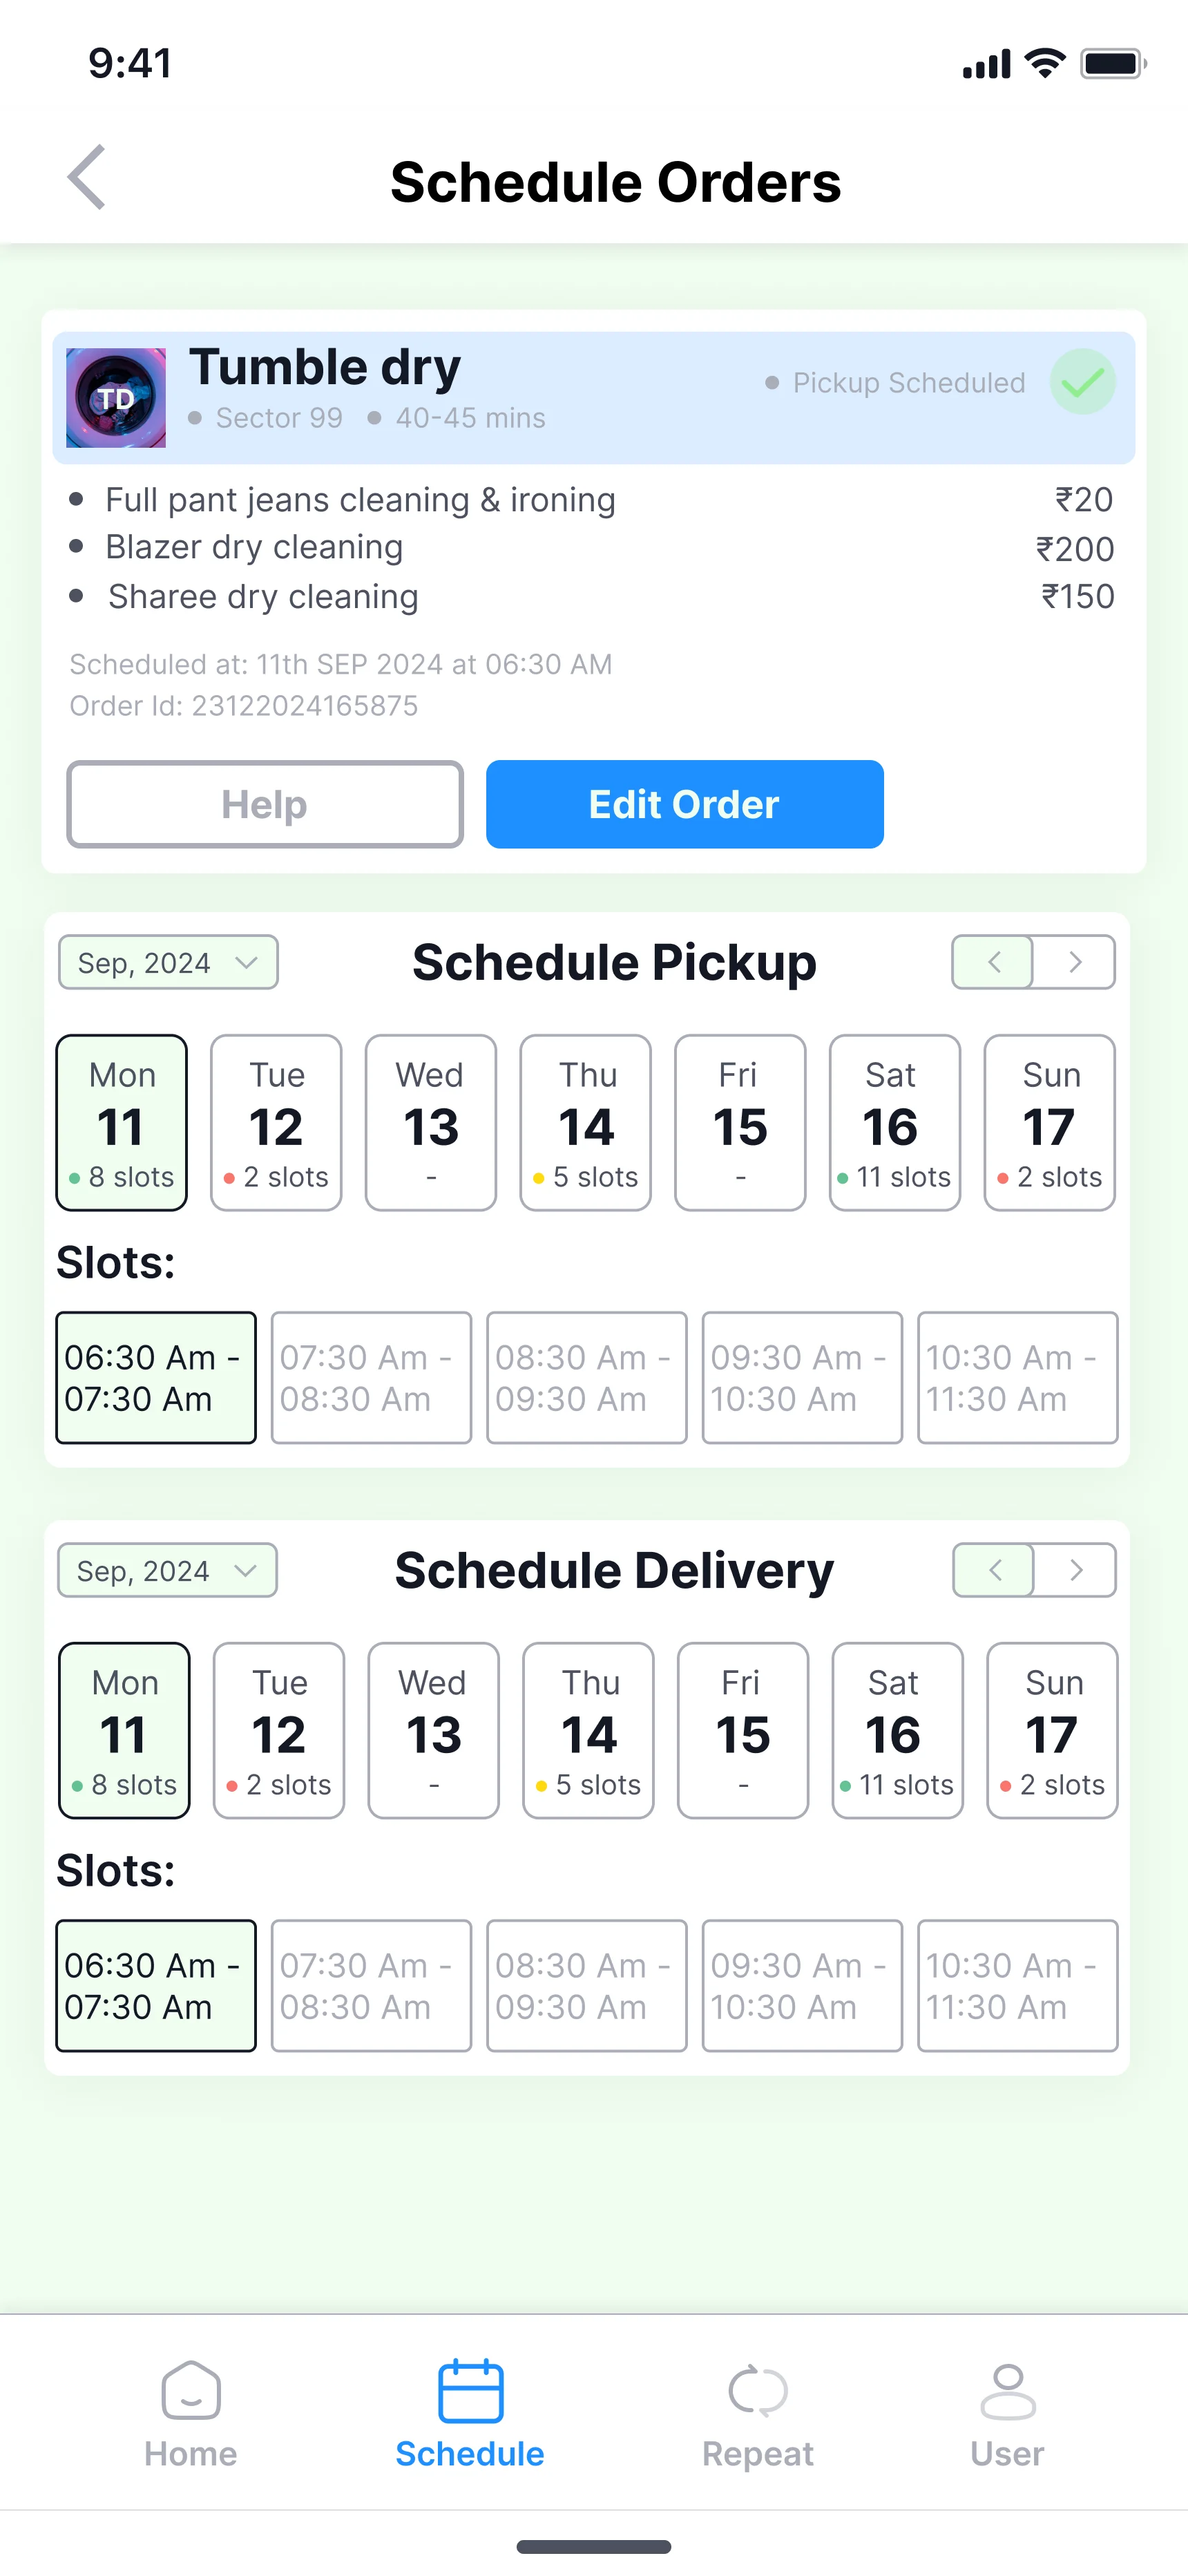
Task: Choose the 10:30 Am delivery slot
Action: click(1017, 1986)
